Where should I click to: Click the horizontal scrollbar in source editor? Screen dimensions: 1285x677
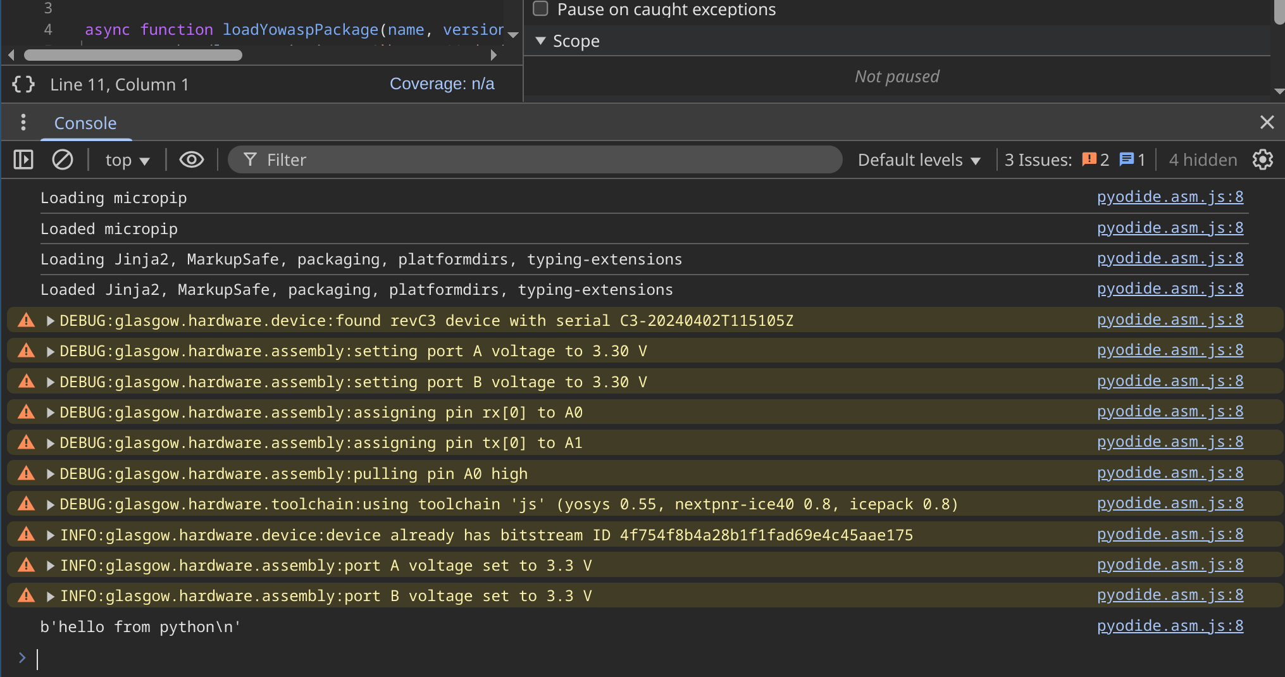133,55
